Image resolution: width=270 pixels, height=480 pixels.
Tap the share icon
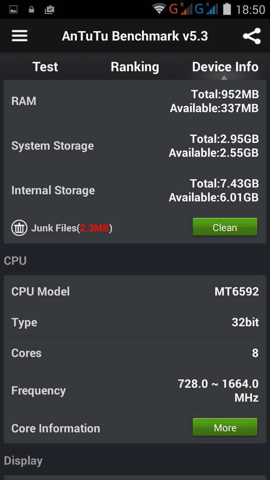(x=252, y=36)
